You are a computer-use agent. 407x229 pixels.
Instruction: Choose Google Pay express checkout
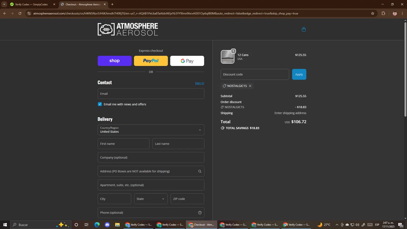[x=187, y=61]
